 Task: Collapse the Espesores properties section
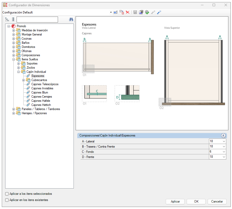click(x=223, y=135)
